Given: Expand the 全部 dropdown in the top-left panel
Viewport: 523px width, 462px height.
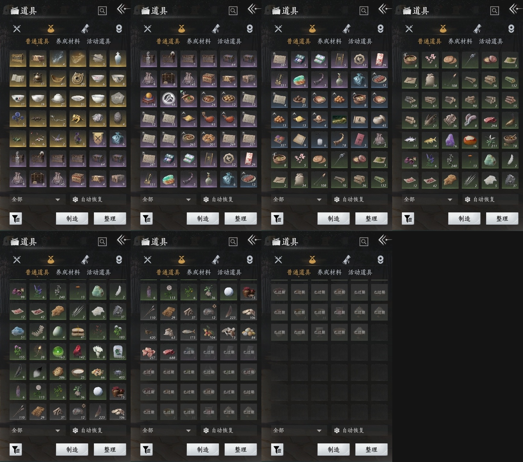Looking at the screenshot, I should click(x=36, y=199).
